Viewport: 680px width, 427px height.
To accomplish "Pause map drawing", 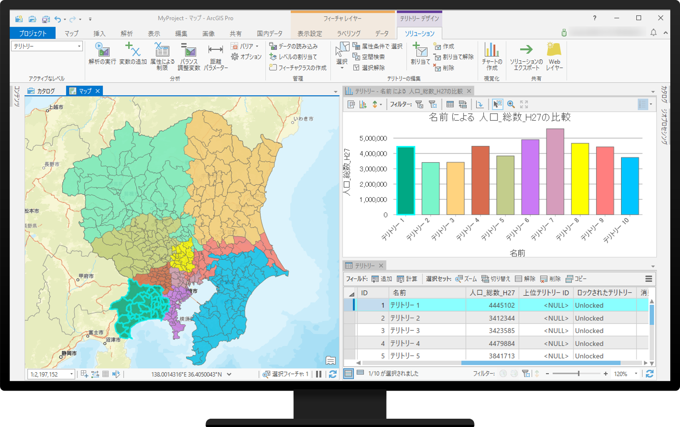I will pos(319,374).
